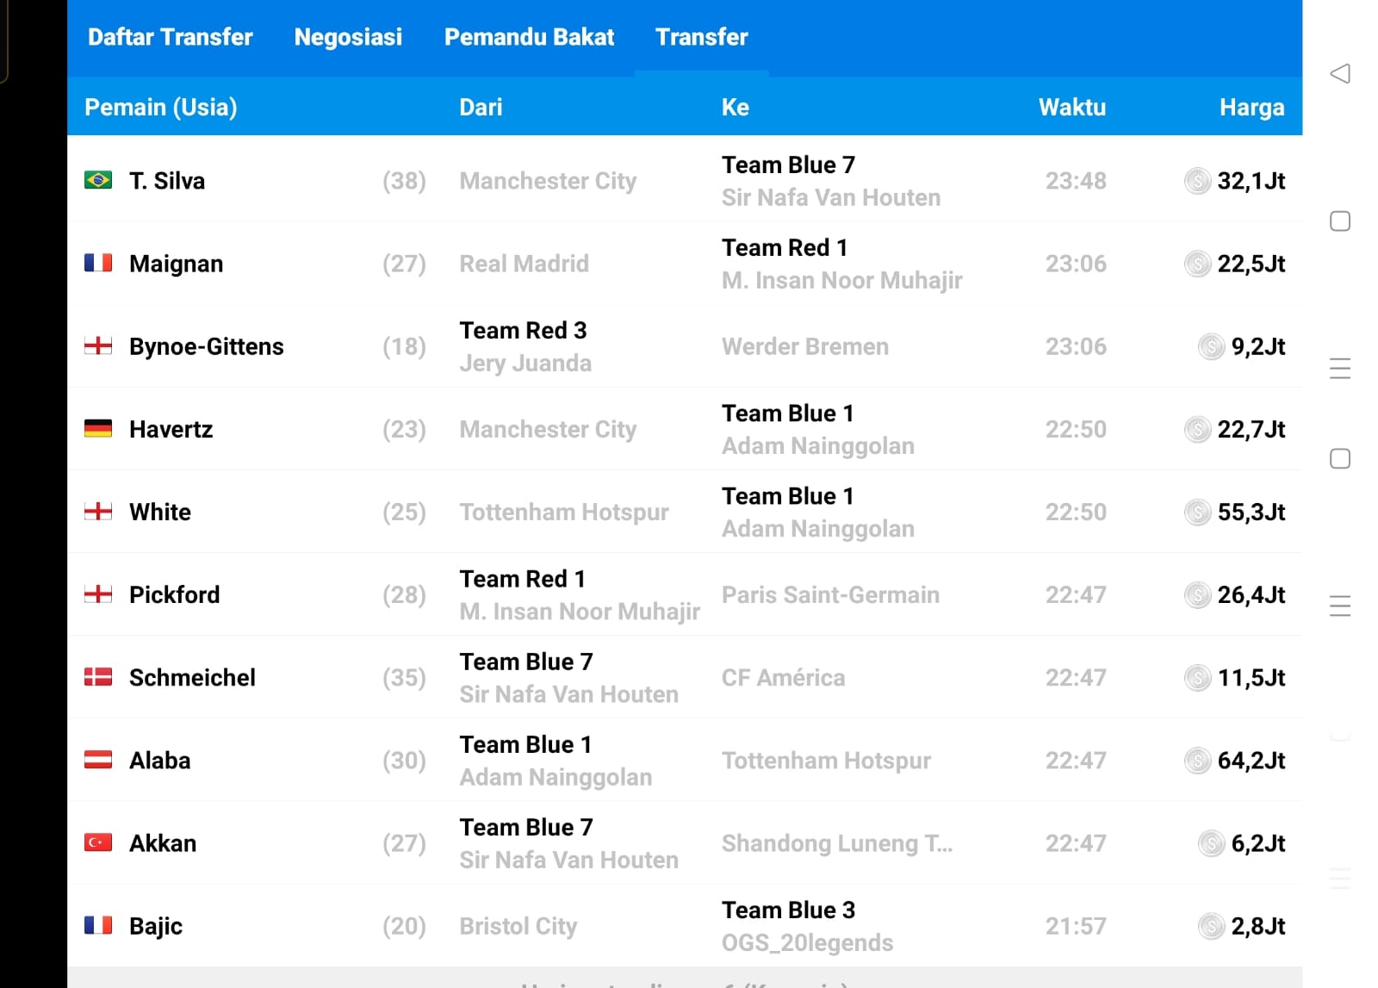Click the Brazil flag beside T. Silva

[98, 180]
